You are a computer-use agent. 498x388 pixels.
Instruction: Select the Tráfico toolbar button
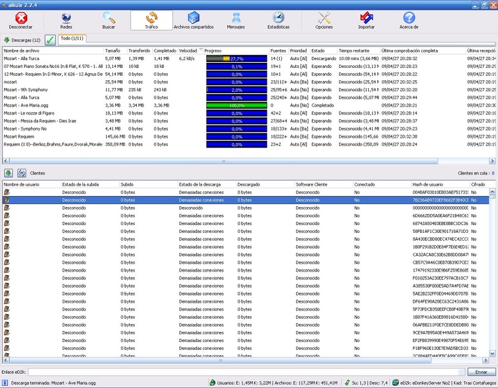pyautogui.click(x=152, y=20)
